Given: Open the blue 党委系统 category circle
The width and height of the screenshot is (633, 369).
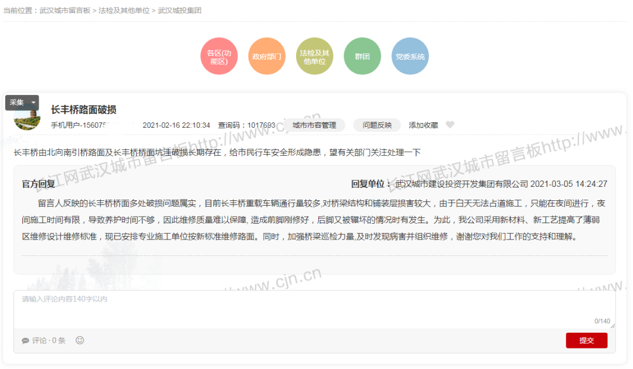Looking at the screenshot, I should click(410, 56).
